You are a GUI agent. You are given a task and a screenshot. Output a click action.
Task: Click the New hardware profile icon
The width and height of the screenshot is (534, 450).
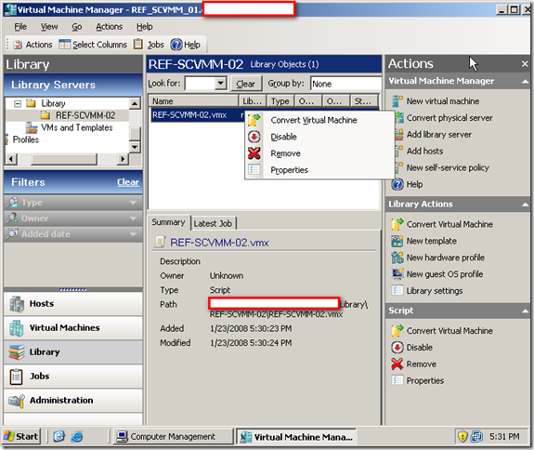397,258
